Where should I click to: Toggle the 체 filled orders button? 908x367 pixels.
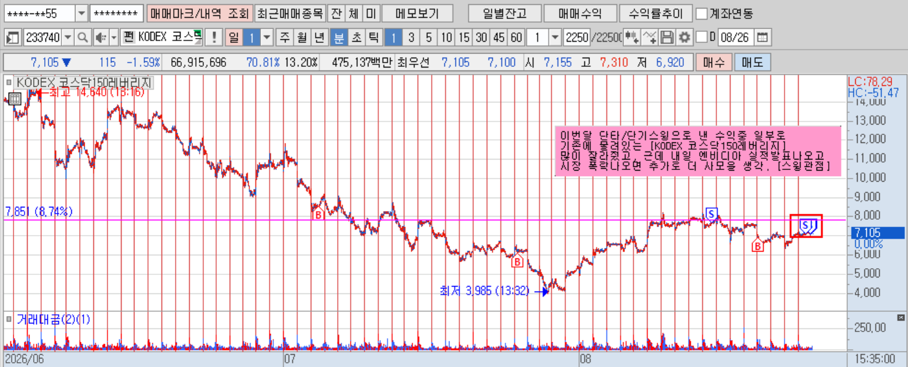[x=353, y=14]
